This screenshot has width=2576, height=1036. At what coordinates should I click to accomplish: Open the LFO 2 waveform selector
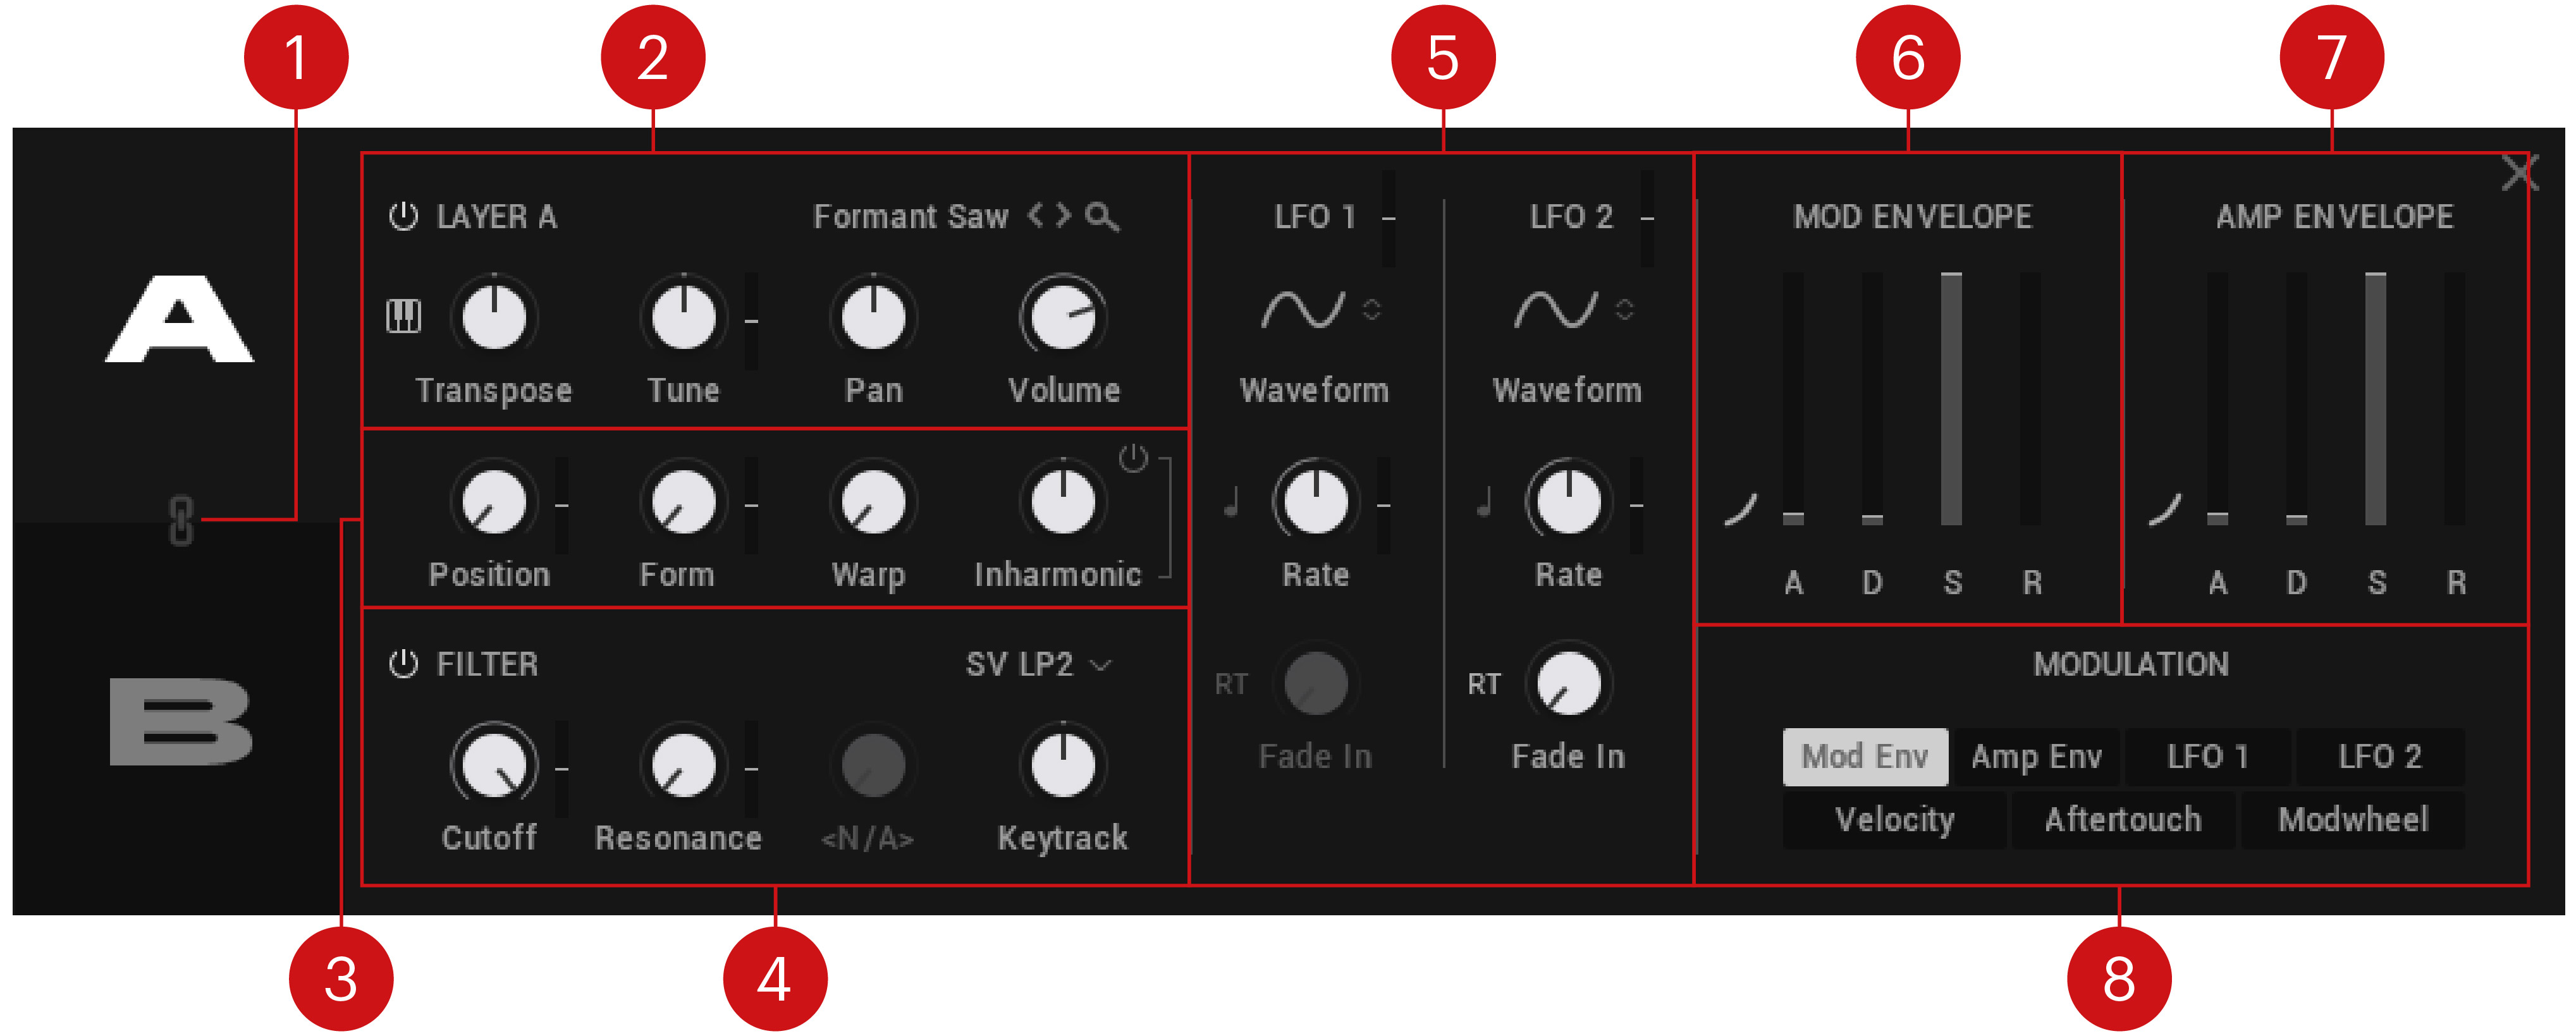tap(1573, 309)
